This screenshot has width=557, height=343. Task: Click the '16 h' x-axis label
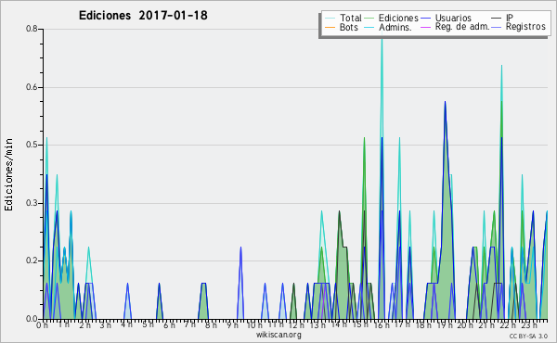pos(382,324)
